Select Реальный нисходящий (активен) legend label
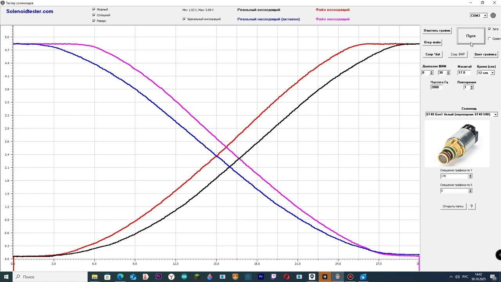 point(269,19)
